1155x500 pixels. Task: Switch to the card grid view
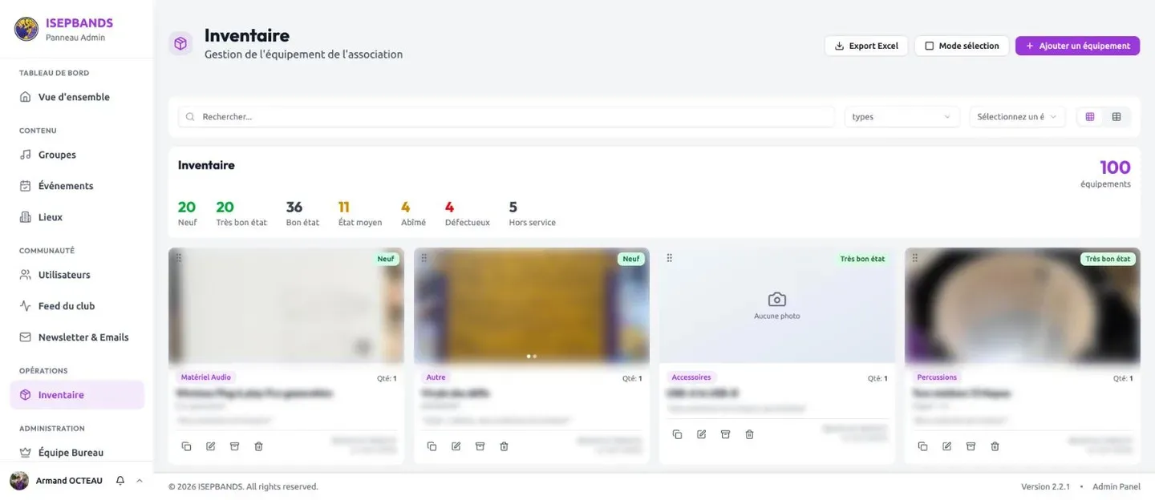pos(1090,117)
